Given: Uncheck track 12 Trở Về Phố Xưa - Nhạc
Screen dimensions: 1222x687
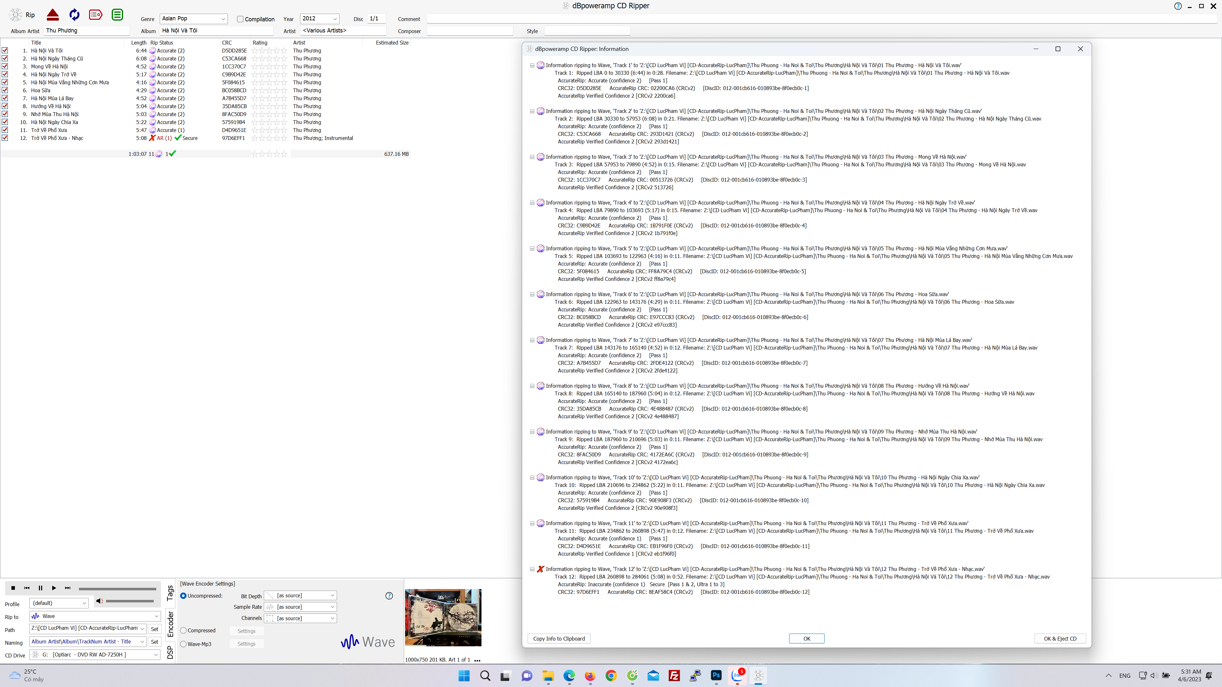Looking at the screenshot, I should pyautogui.click(x=5, y=138).
